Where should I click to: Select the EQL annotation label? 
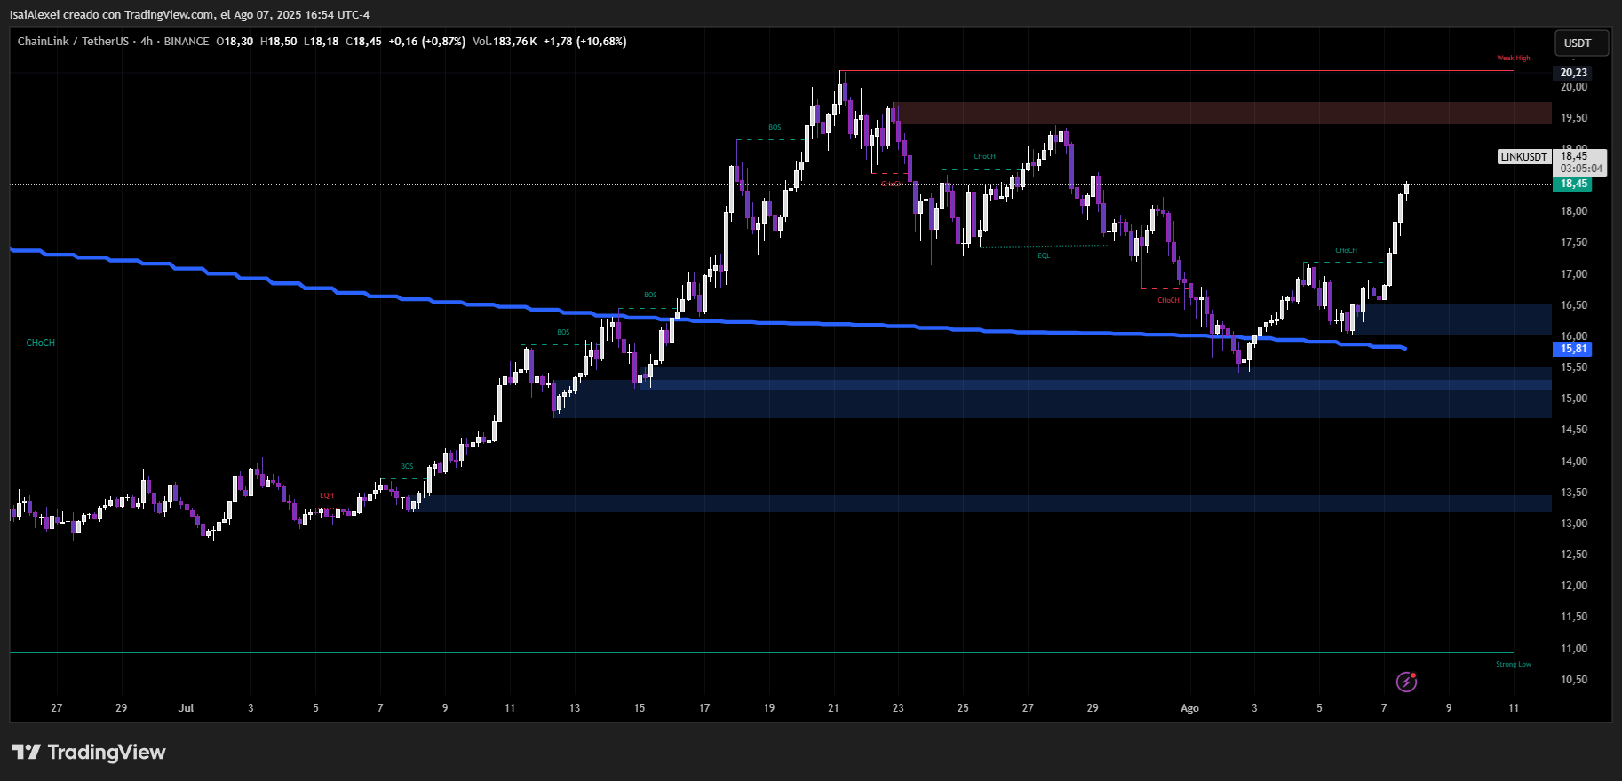pos(1044,256)
